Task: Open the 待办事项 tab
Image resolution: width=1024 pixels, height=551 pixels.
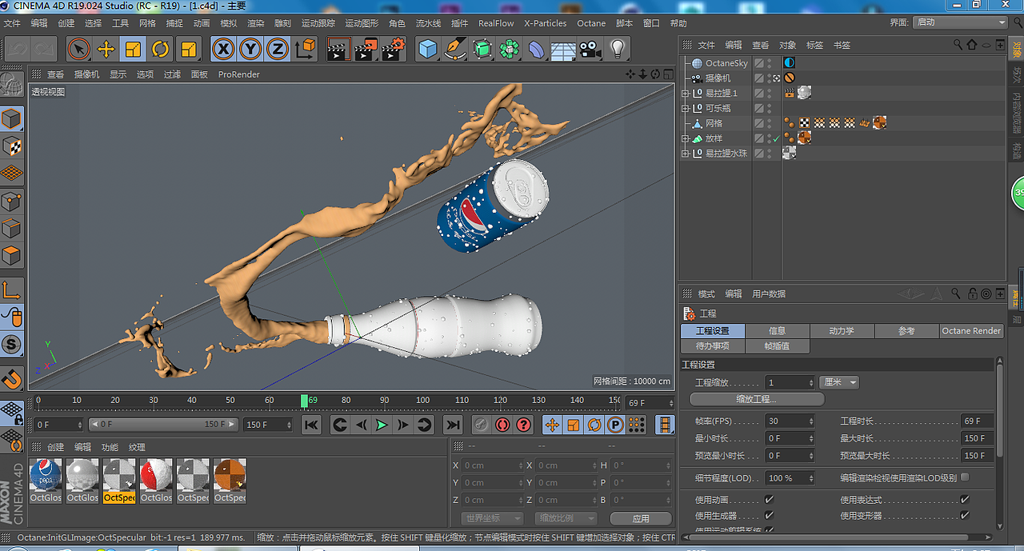Action: [712, 346]
